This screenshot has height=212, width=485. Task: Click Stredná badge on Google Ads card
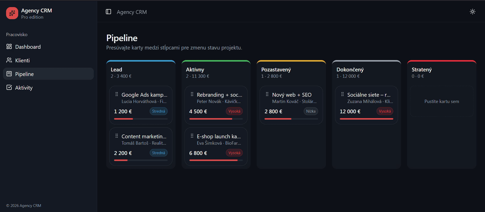(159, 111)
